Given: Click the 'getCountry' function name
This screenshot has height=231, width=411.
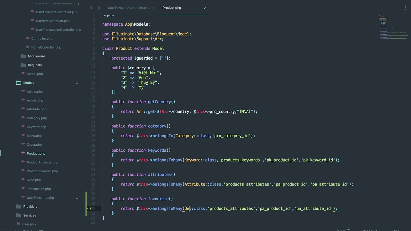Looking at the screenshot, I should (x=159, y=102).
